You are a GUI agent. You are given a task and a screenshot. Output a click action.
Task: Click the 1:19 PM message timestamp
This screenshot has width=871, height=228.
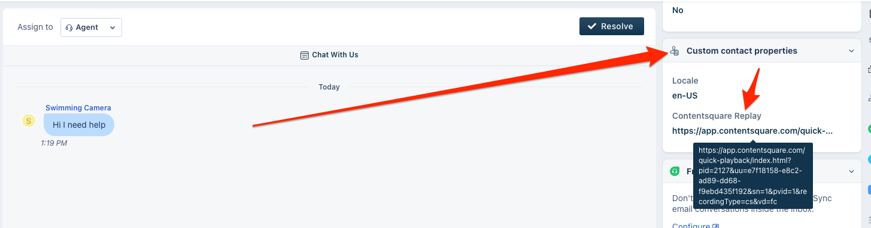[54, 143]
